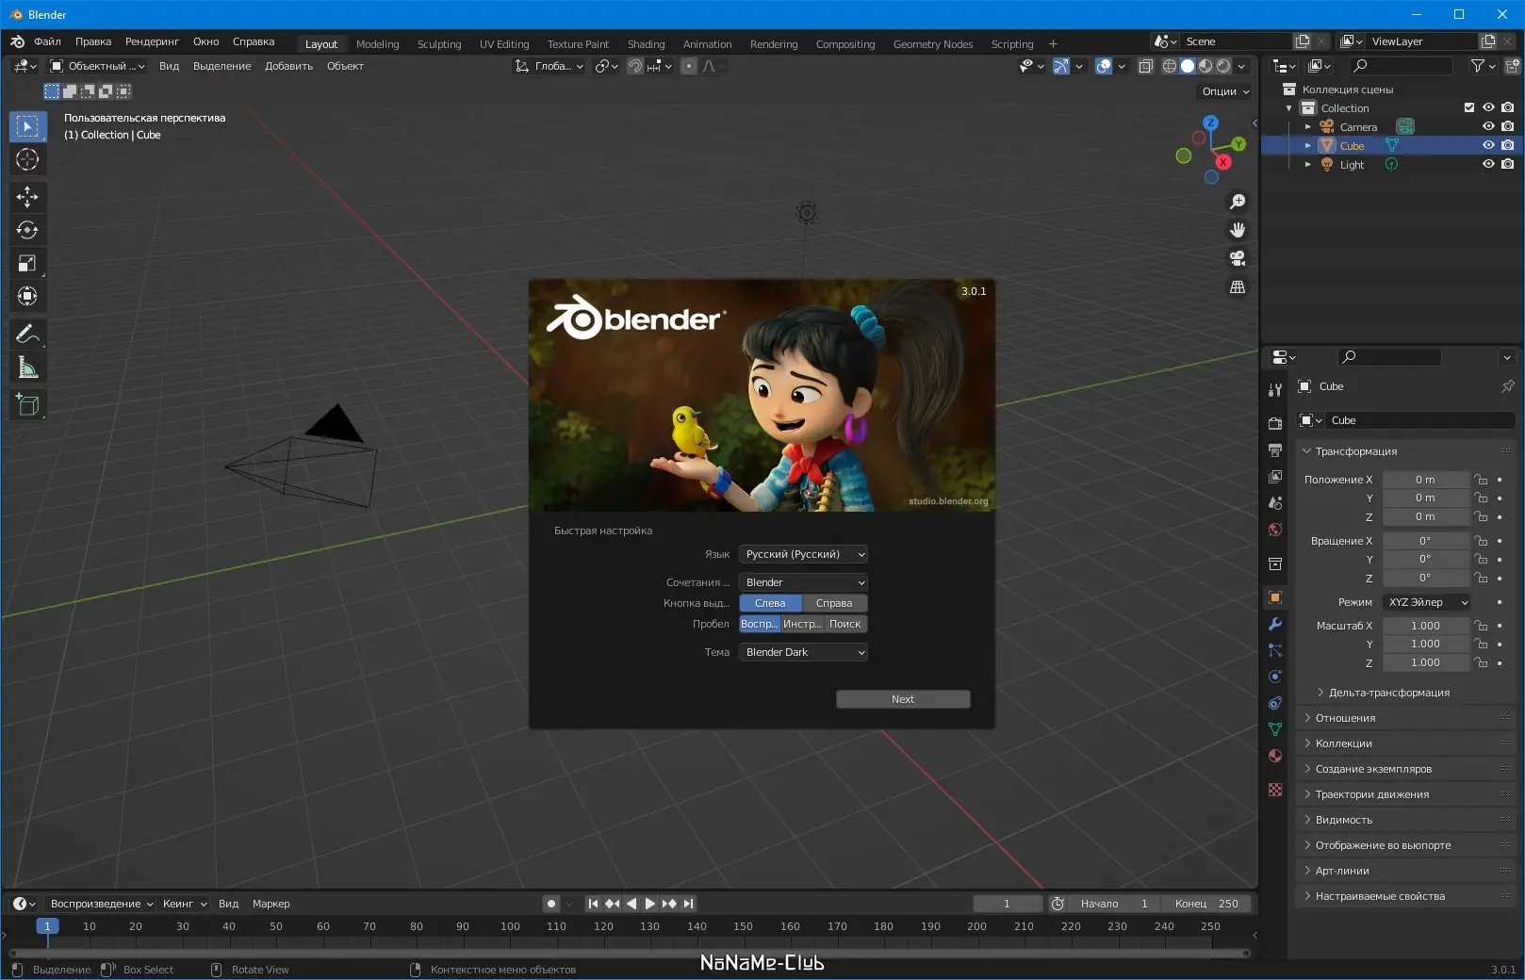Viewport: 1525px width, 980px height.
Task: Jump to timeline start frame
Action: pos(593,904)
